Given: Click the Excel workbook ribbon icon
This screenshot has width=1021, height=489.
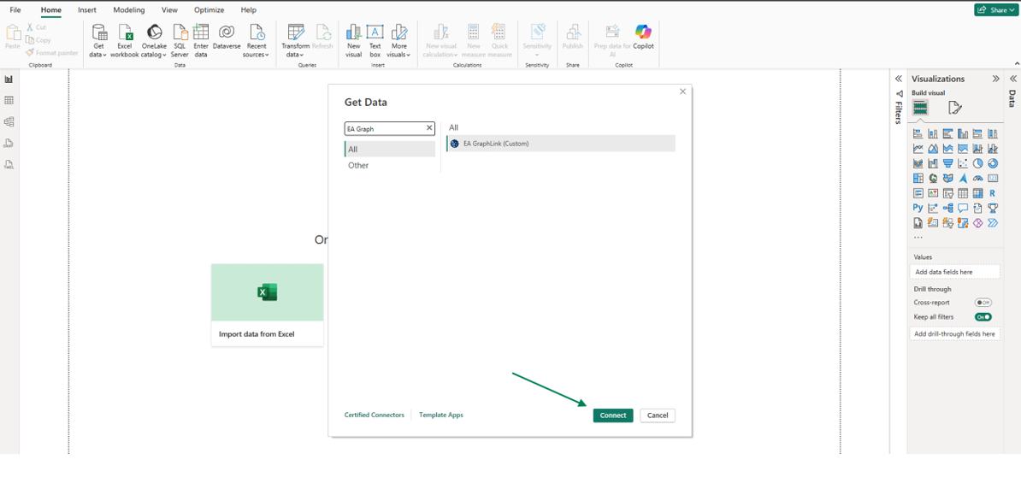Looking at the screenshot, I should point(124,39).
